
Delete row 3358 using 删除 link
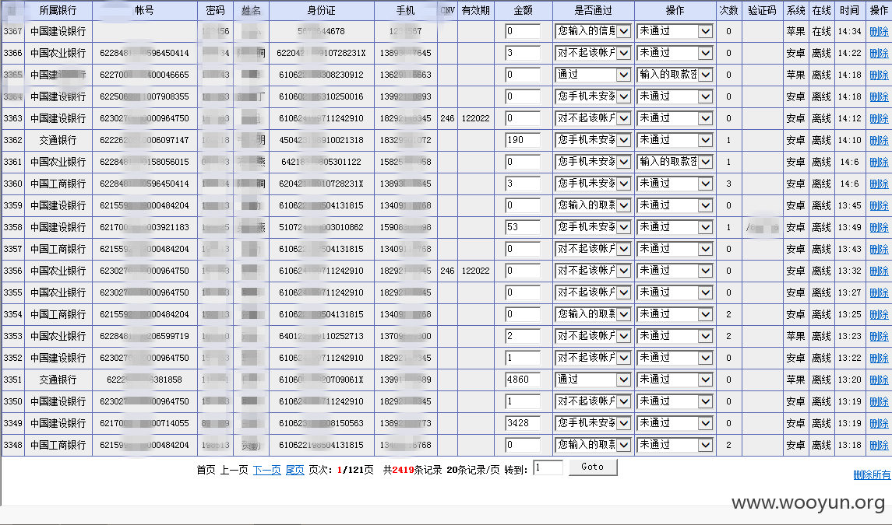(879, 228)
